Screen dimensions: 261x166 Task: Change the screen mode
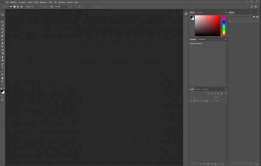[x=2, y=99]
